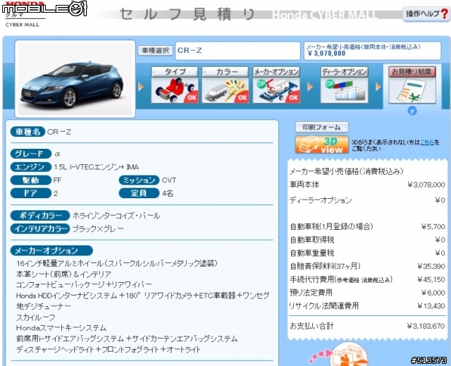Click the 駆動 label badge
The width and height of the screenshot is (451, 366).
tap(31, 180)
